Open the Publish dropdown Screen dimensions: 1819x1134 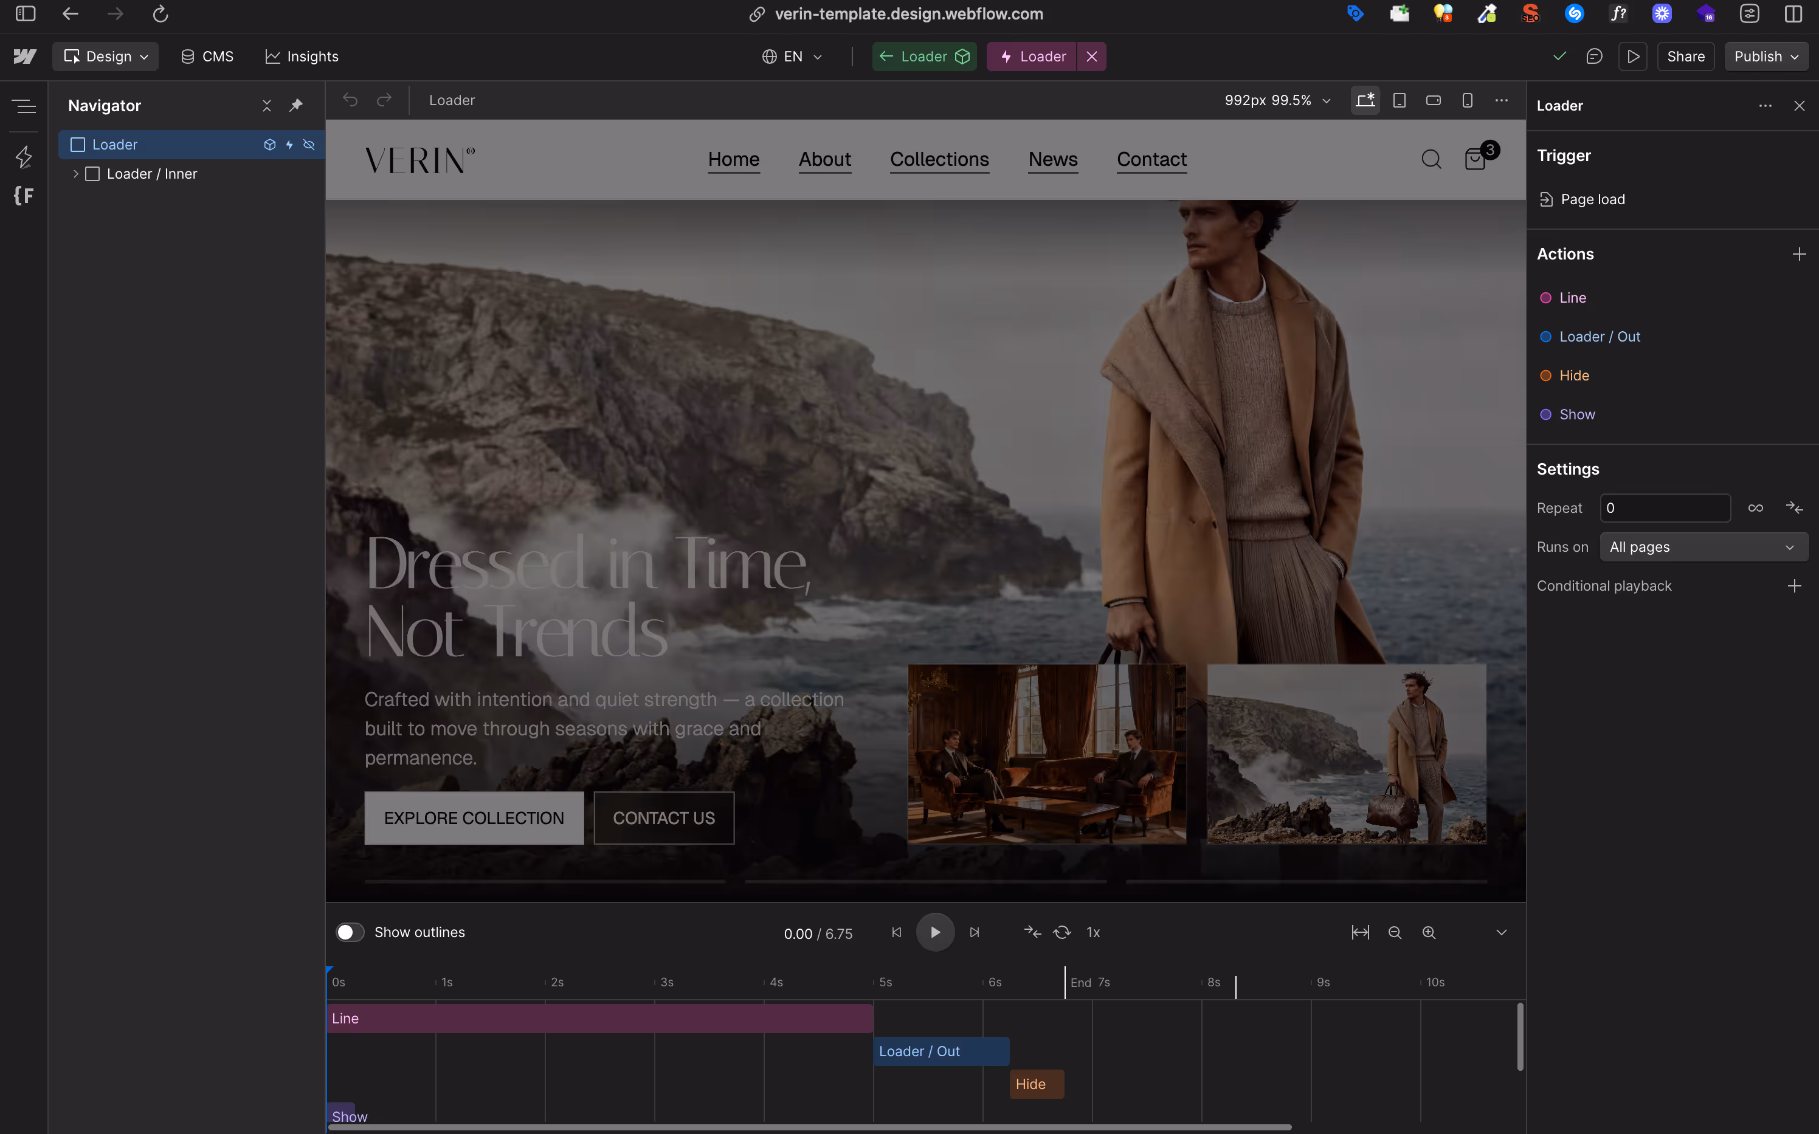coord(1765,57)
